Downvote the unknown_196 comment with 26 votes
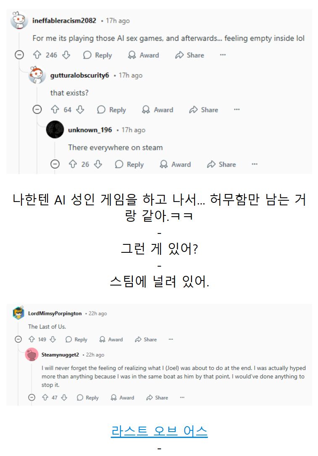The image size is (318, 456). click(98, 164)
